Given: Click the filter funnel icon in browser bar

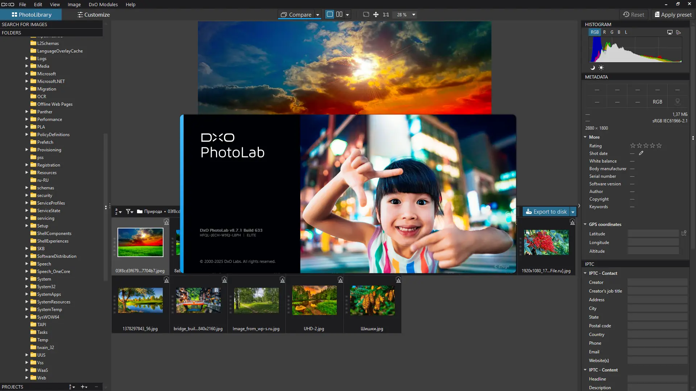Looking at the screenshot, I should click(x=129, y=211).
